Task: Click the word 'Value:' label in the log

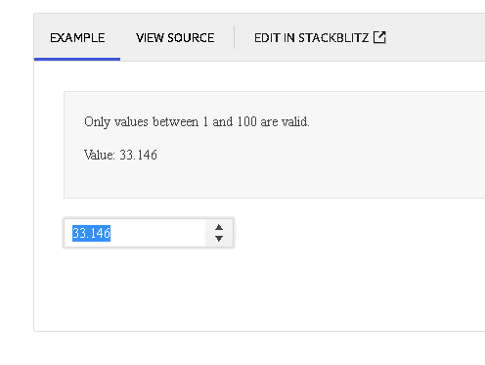Action: [100, 155]
